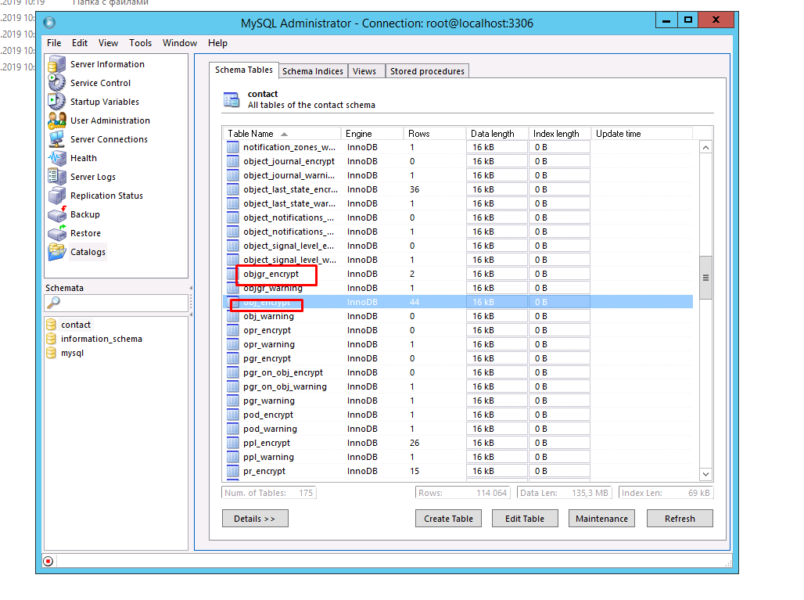Click the table list vertical scrollbar thumb
The image size is (804, 600).
tap(706, 278)
